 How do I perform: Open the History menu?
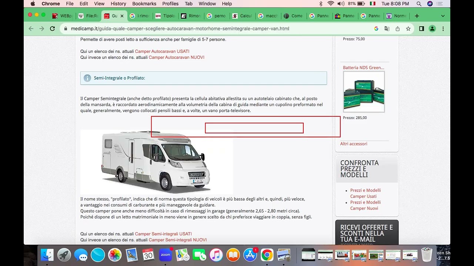(118, 4)
